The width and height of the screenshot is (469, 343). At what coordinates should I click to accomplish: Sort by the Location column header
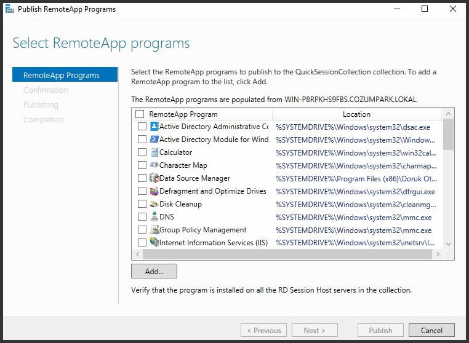coord(356,114)
